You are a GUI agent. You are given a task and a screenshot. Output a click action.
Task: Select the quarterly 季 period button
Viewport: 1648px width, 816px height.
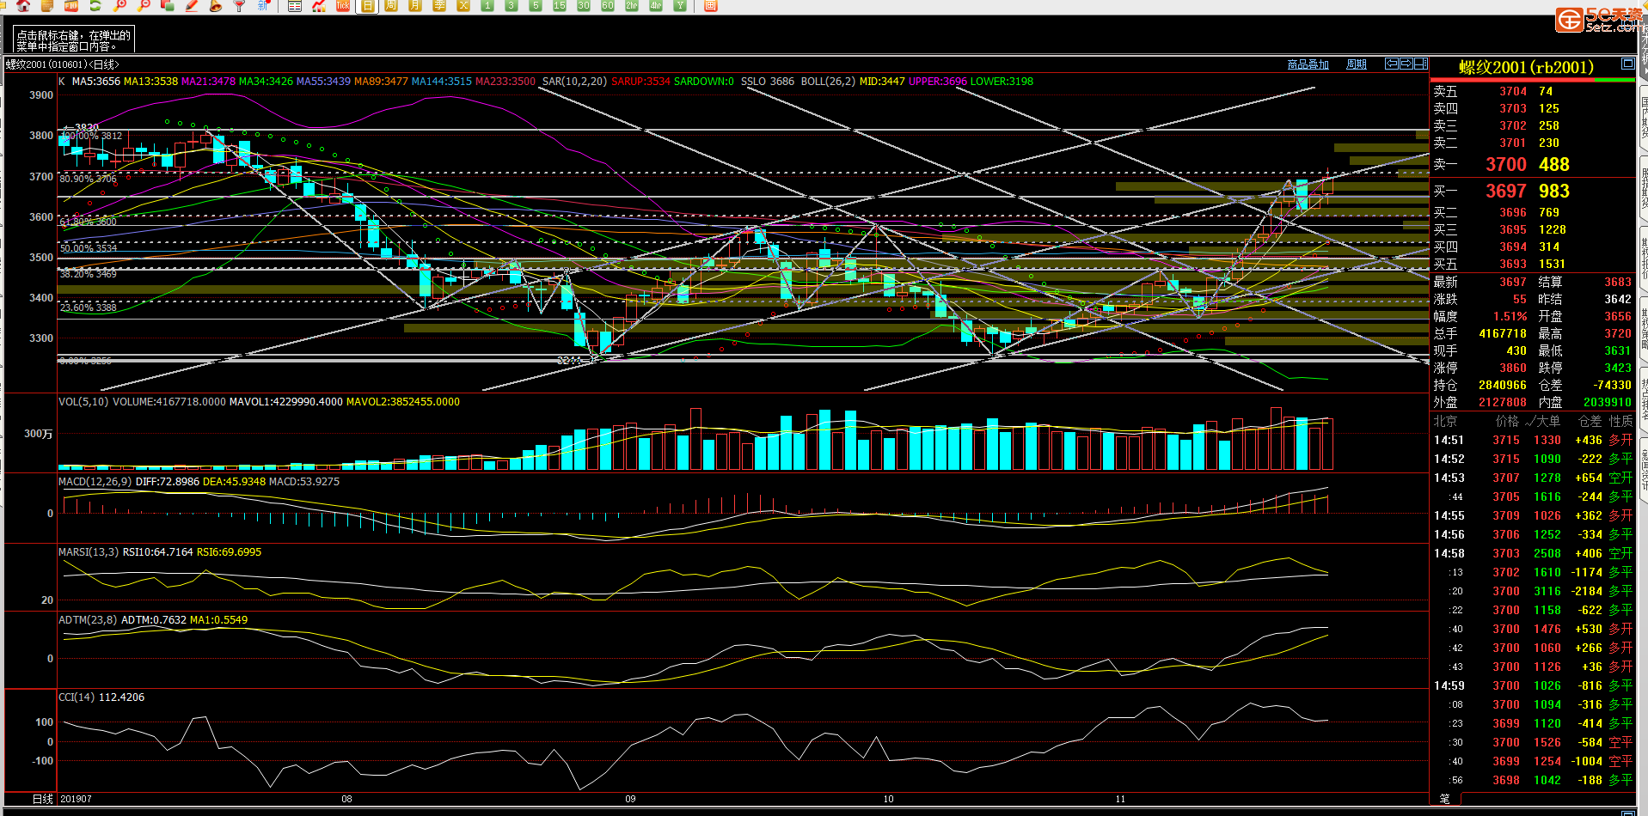pos(439,5)
